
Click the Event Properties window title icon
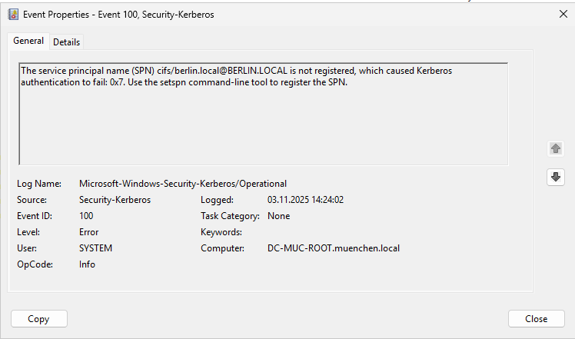click(x=13, y=14)
